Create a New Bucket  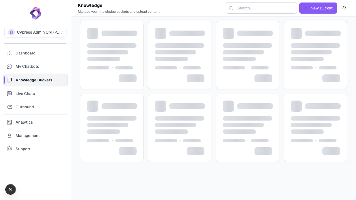point(318,8)
